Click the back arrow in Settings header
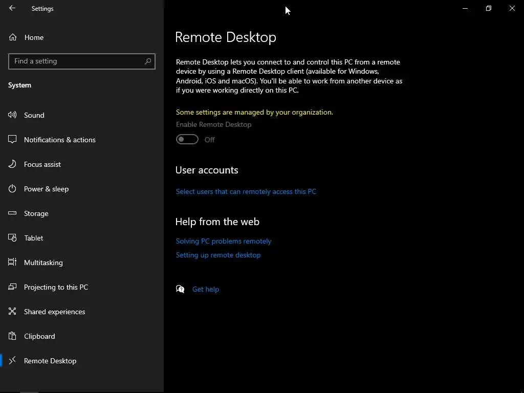 click(12, 8)
